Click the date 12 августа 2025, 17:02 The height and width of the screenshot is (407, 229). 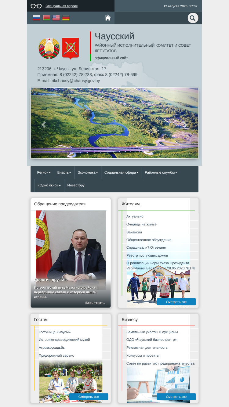tap(180, 6)
